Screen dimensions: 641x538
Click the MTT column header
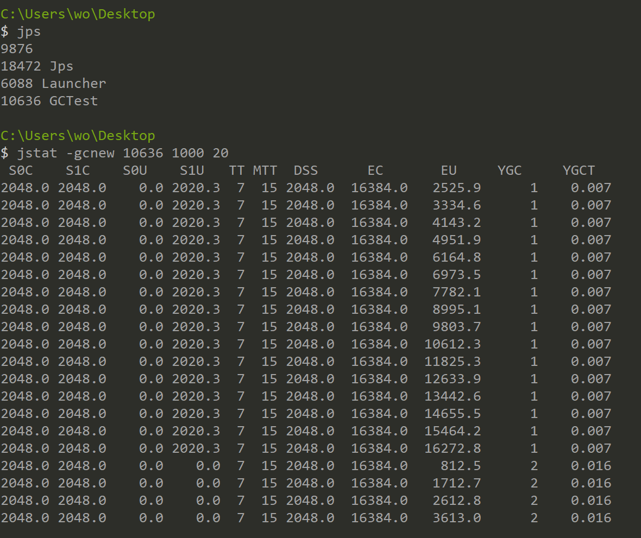265,170
